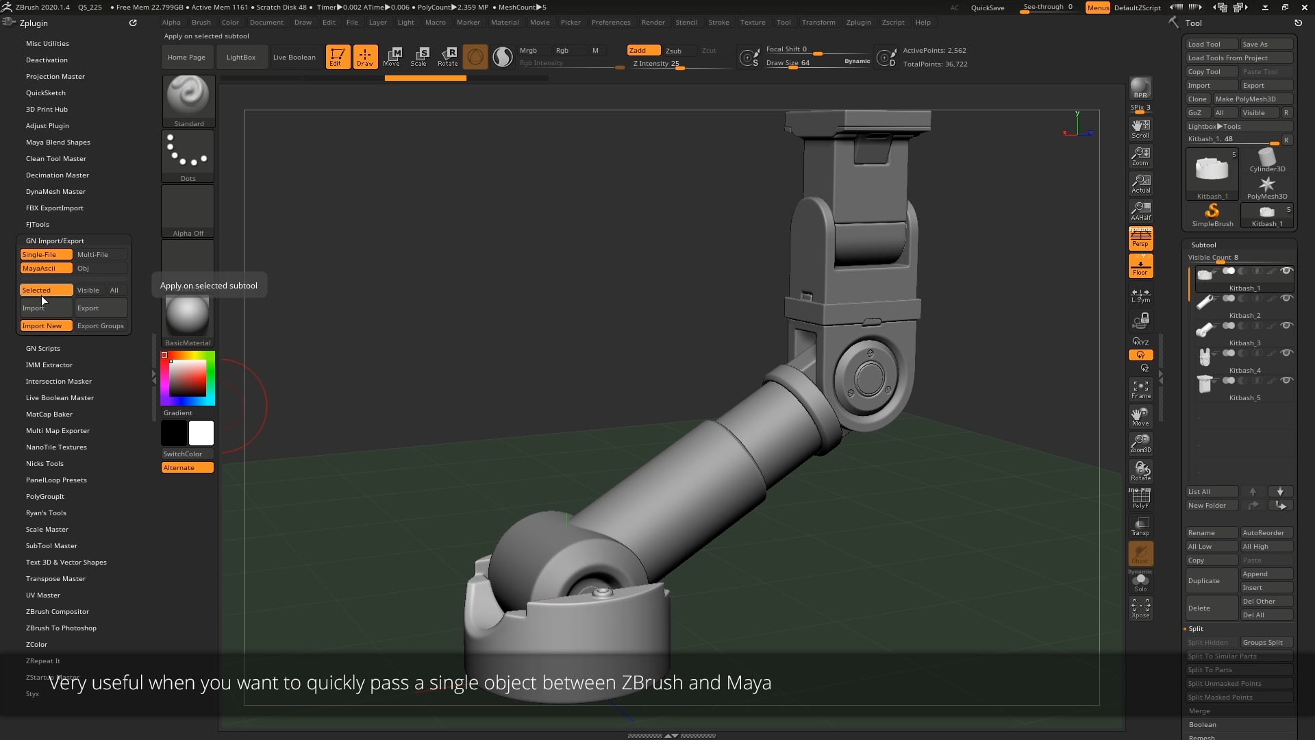Select the PolyMesh3D star icon
The width and height of the screenshot is (1315, 740).
[1267, 183]
